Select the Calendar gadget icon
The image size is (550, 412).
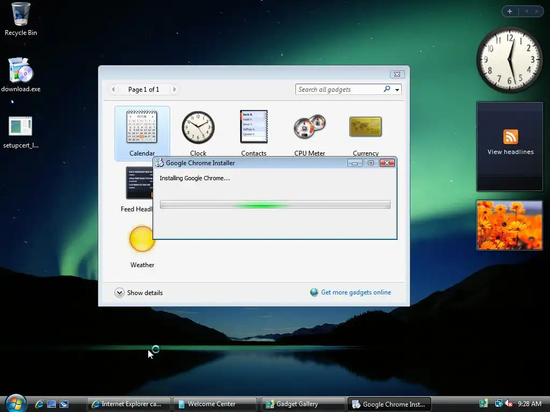pos(142,127)
